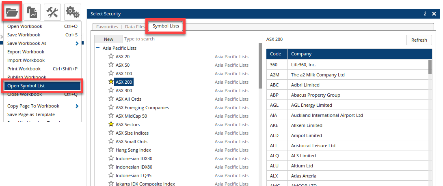Image resolution: width=443 pixels, height=186 pixels.
Task: Select the ABC Adbri Limited row
Action: [x=347, y=85]
